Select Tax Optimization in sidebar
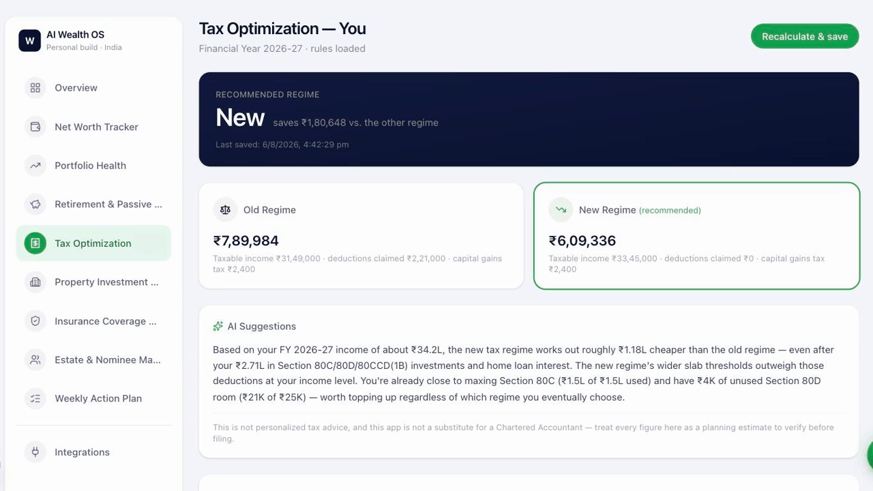The height and width of the screenshot is (491, 873). pos(93,243)
